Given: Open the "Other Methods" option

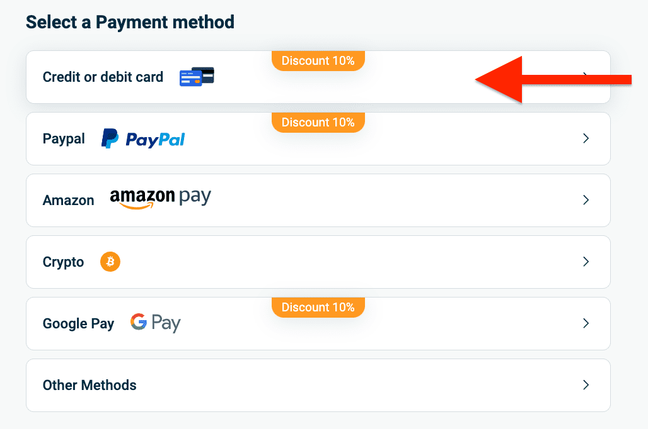Looking at the screenshot, I should tap(90, 385).
